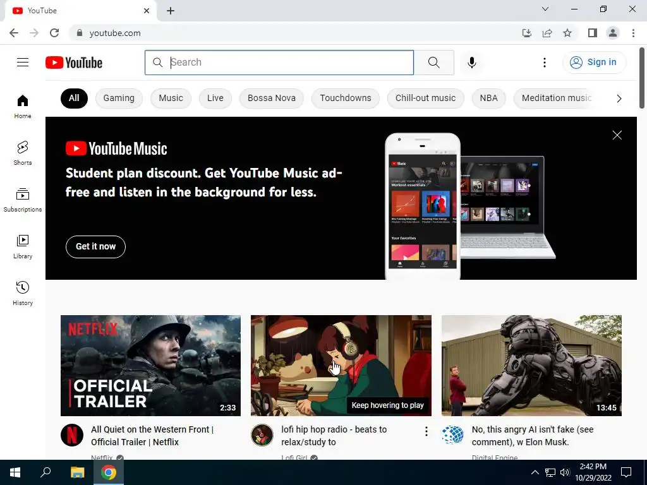Click the search magnifier button

pos(433,63)
